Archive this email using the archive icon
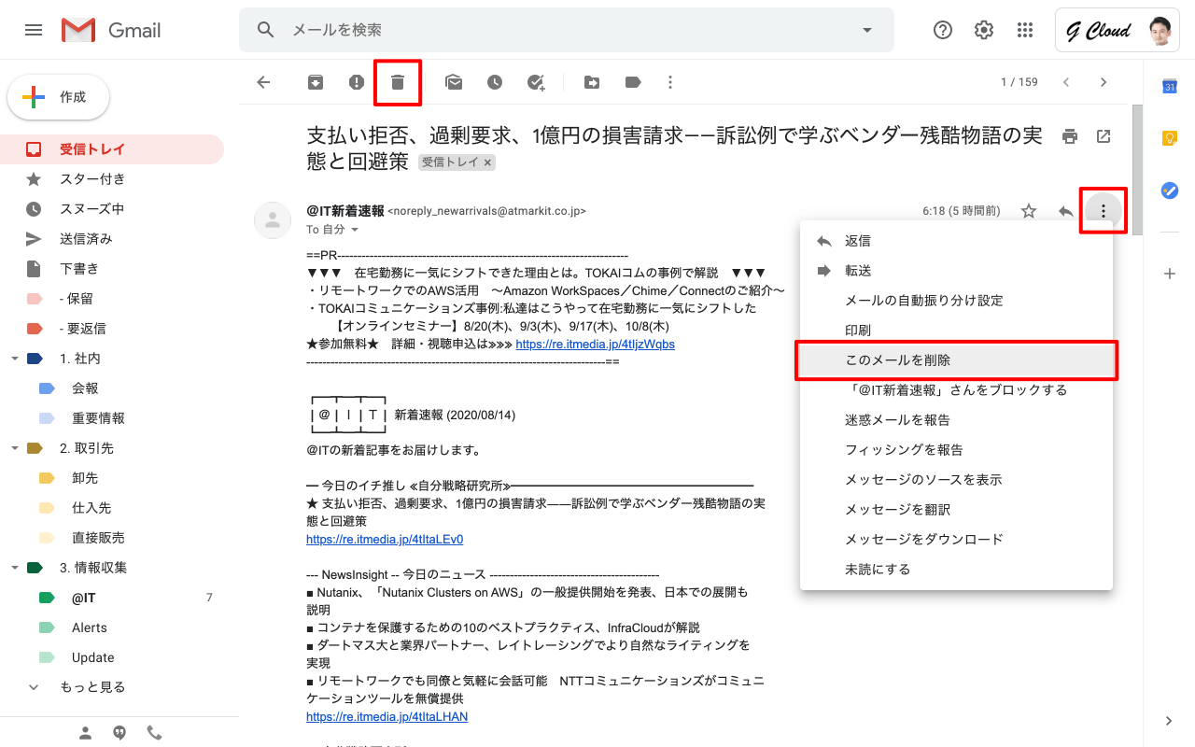 click(x=316, y=82)
